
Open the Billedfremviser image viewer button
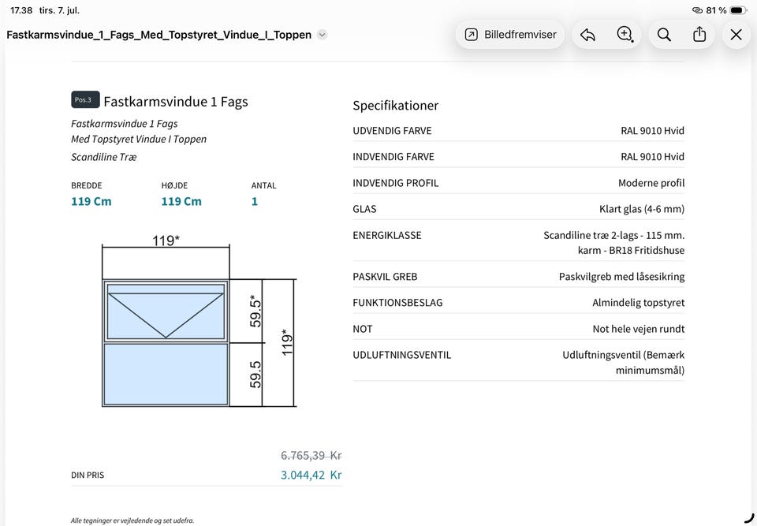tap(510, 35)
